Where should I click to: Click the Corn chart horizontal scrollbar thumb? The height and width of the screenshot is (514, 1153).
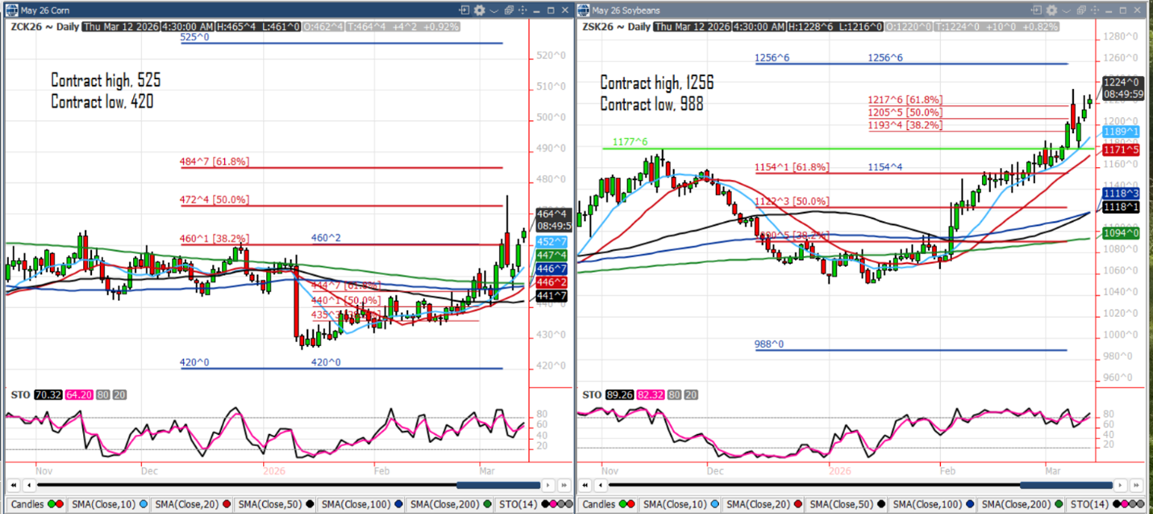point(493,485)
